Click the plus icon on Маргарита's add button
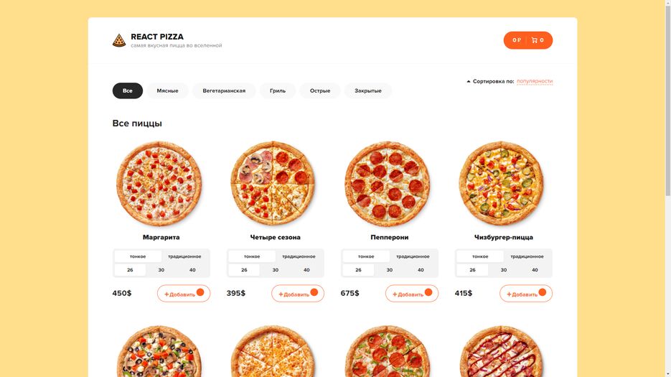 (167, 294)
